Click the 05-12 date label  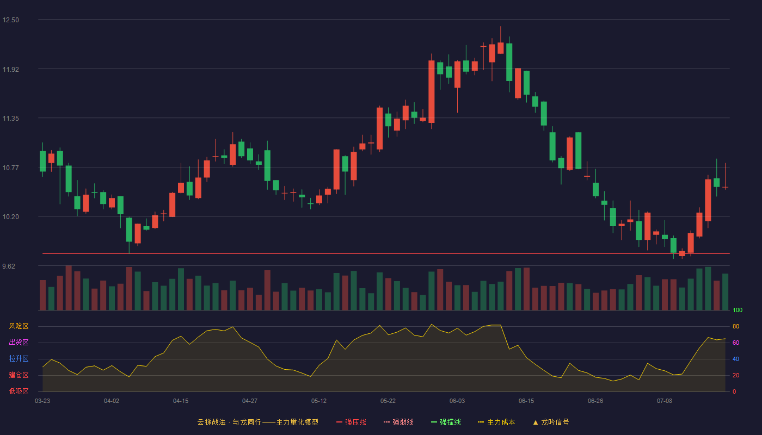(x=319, y=401)
